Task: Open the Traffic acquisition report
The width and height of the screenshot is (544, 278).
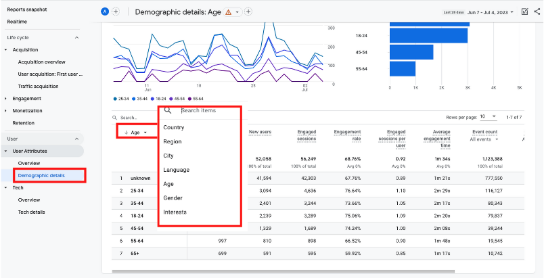Action: point(38,86)
